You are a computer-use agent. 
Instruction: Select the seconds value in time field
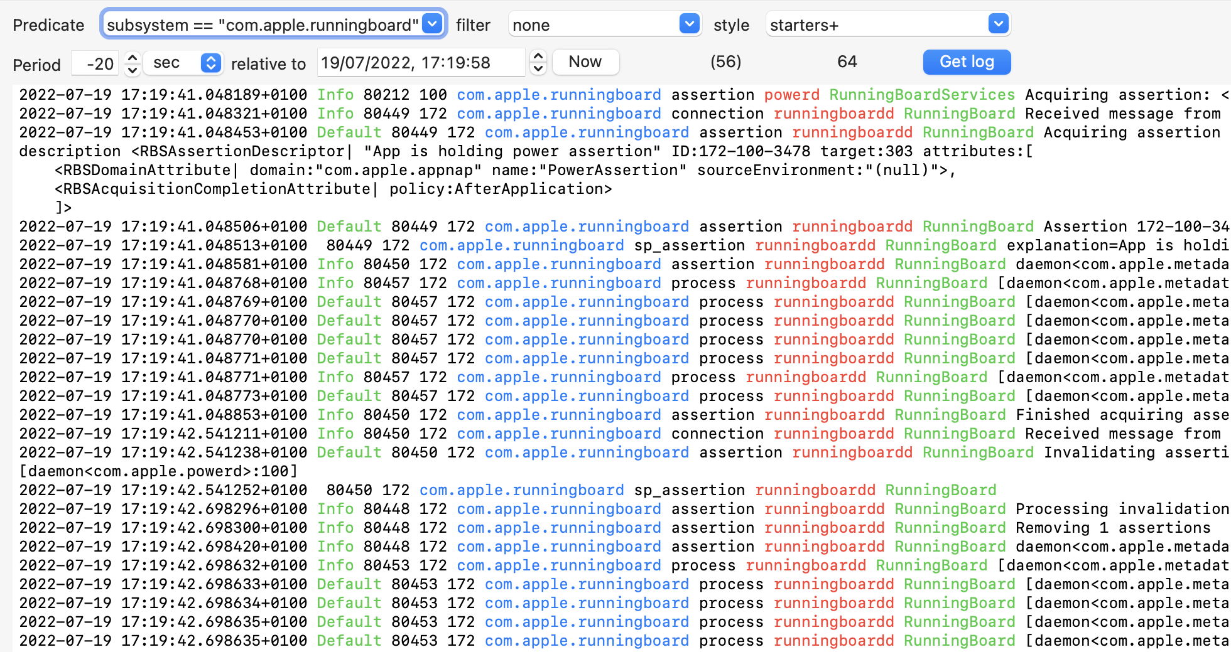(x=480, y=63)
